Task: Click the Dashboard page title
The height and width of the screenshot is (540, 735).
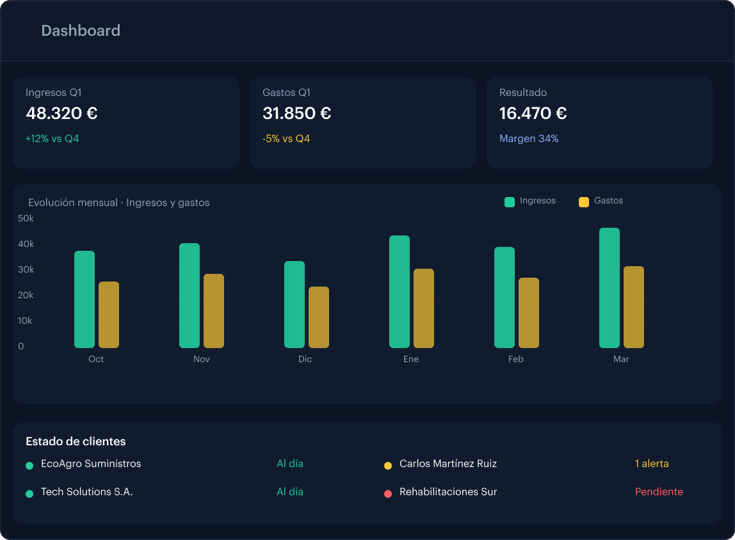Action: pos(81,31)
